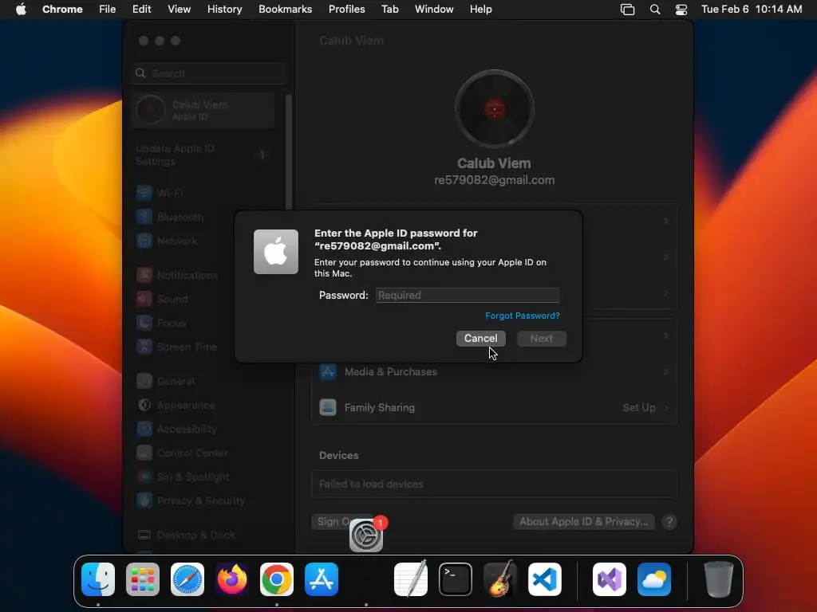Click the screen mirroring menu bar icon

coord(627,10)
